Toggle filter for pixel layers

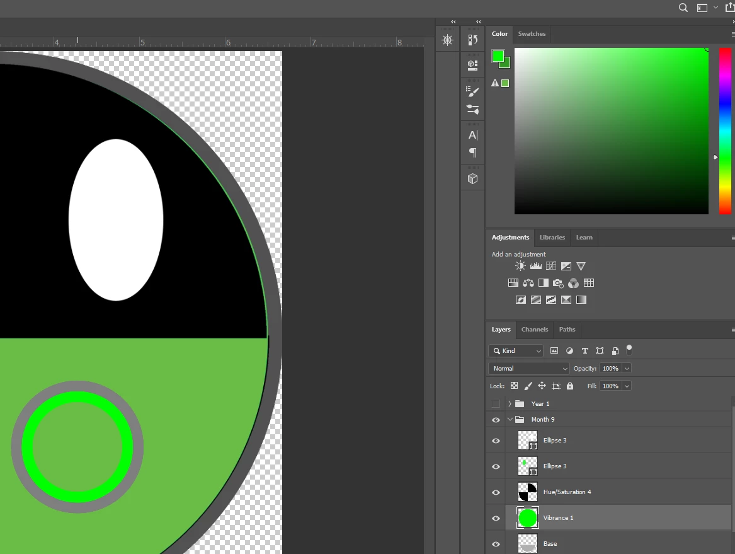click(x=554, y=350)
